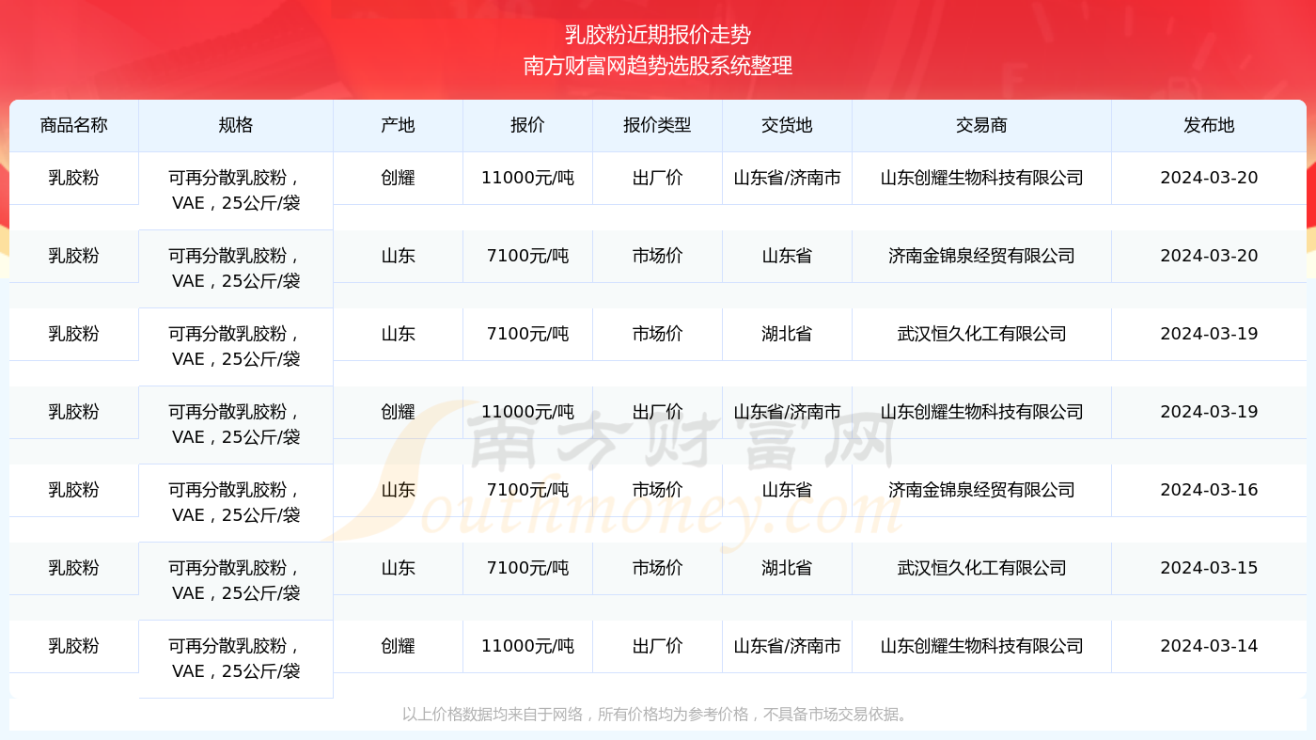Viewport: 1316px width, 740px height.
Task: Click the 发布地 column header
Action: [x=1209, y=125]
